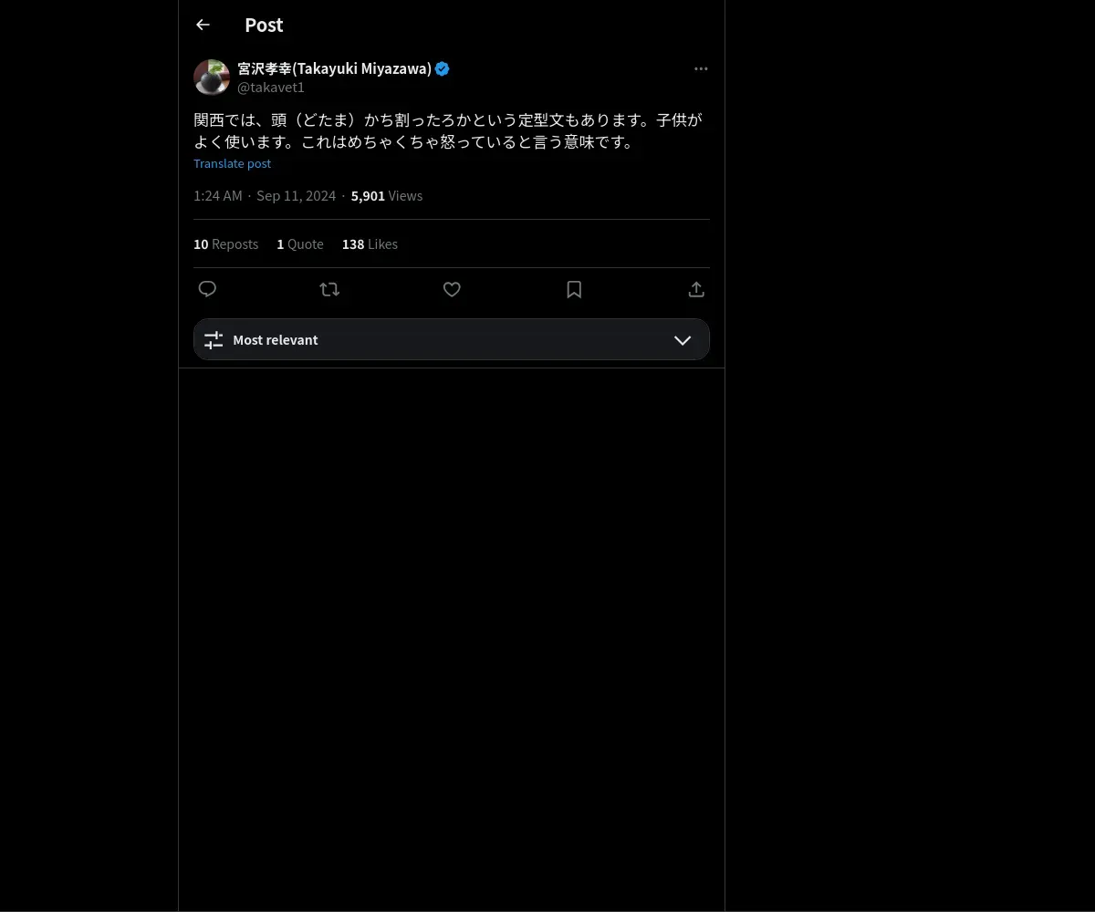
Task: Open the author's profile avatar
Action: [212, 78]
